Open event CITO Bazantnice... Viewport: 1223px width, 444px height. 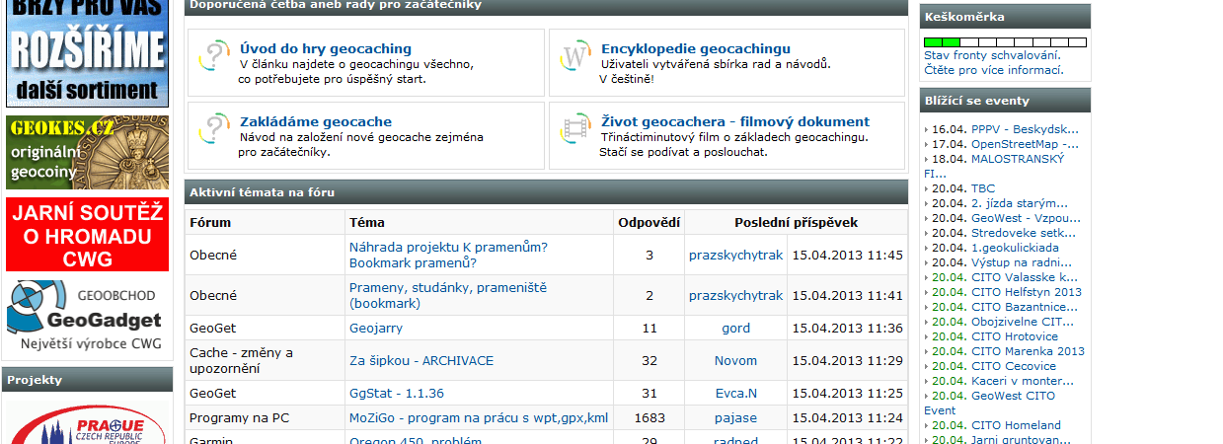1027,306
